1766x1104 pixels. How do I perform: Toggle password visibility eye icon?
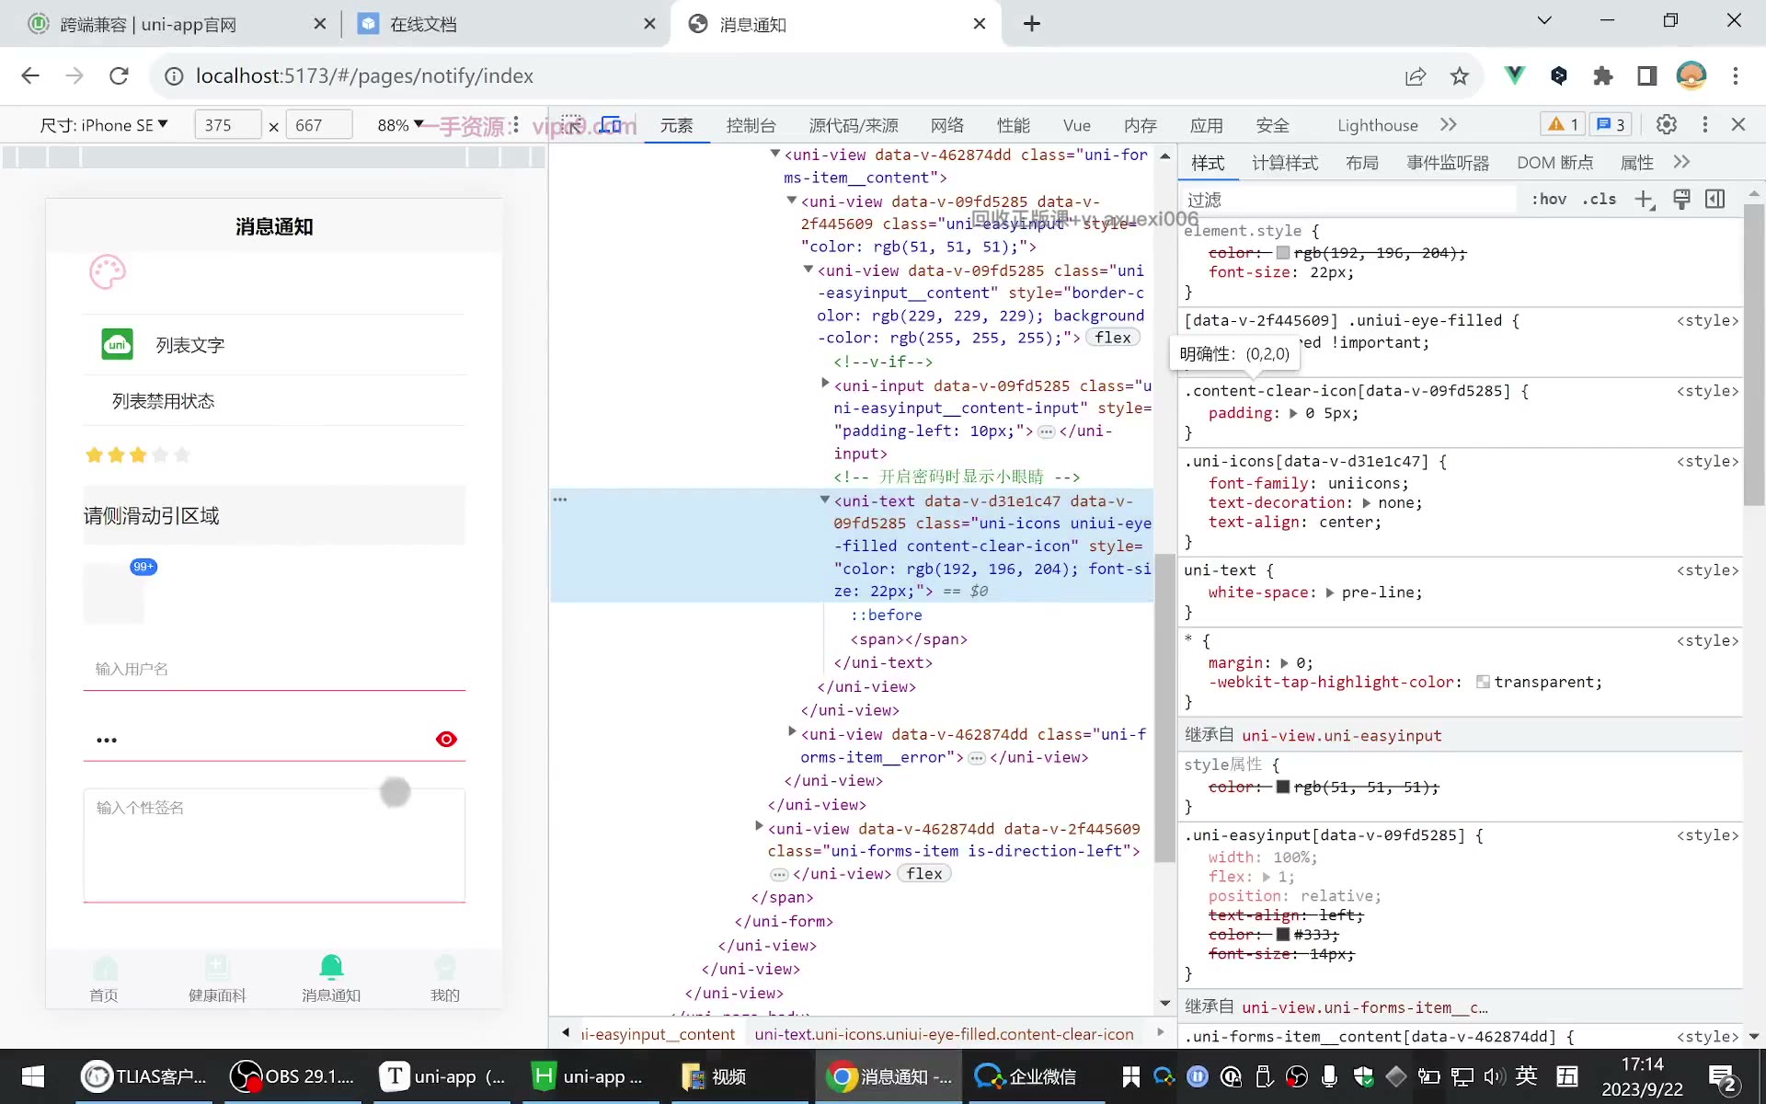tap(446, 740)
